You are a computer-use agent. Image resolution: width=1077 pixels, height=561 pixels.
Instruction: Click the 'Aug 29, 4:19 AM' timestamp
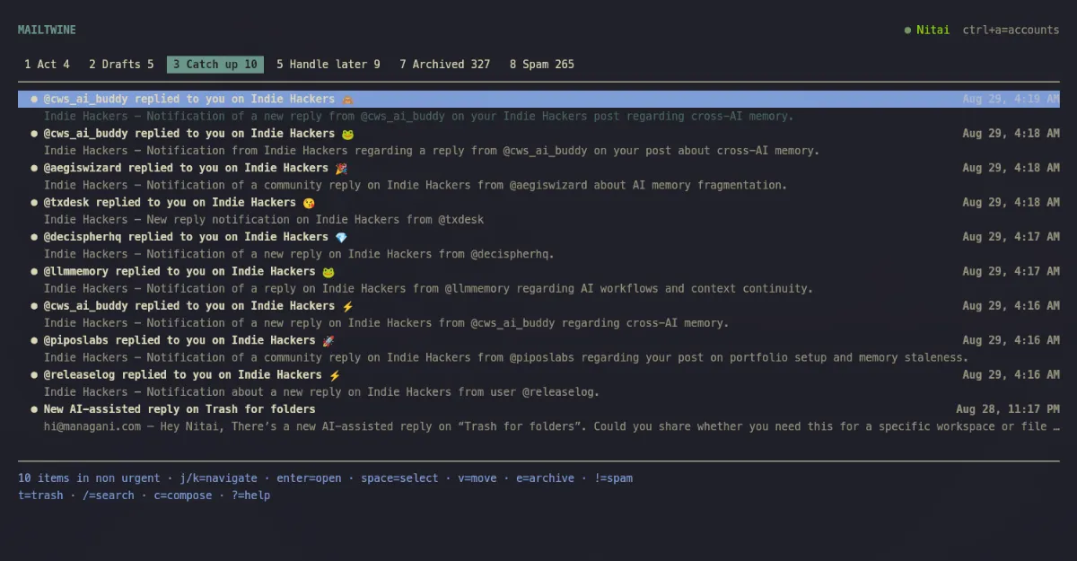tap(1011, 100)
